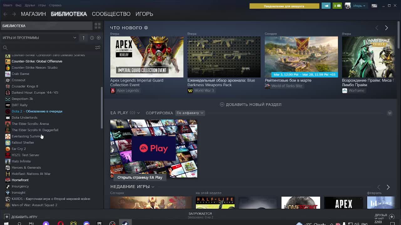Screen dimensions: 401x225
Task: Open Half-Life Counter-Strike recent game tile
Action: pyautogui.click(x=215, y=202)
